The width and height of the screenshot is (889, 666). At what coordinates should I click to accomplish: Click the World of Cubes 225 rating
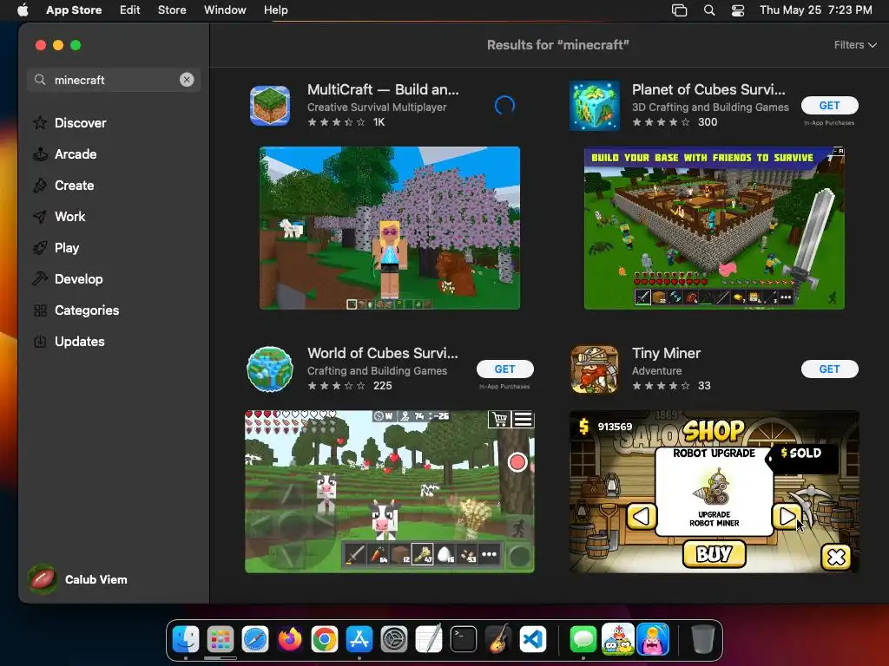pos(383,386)
